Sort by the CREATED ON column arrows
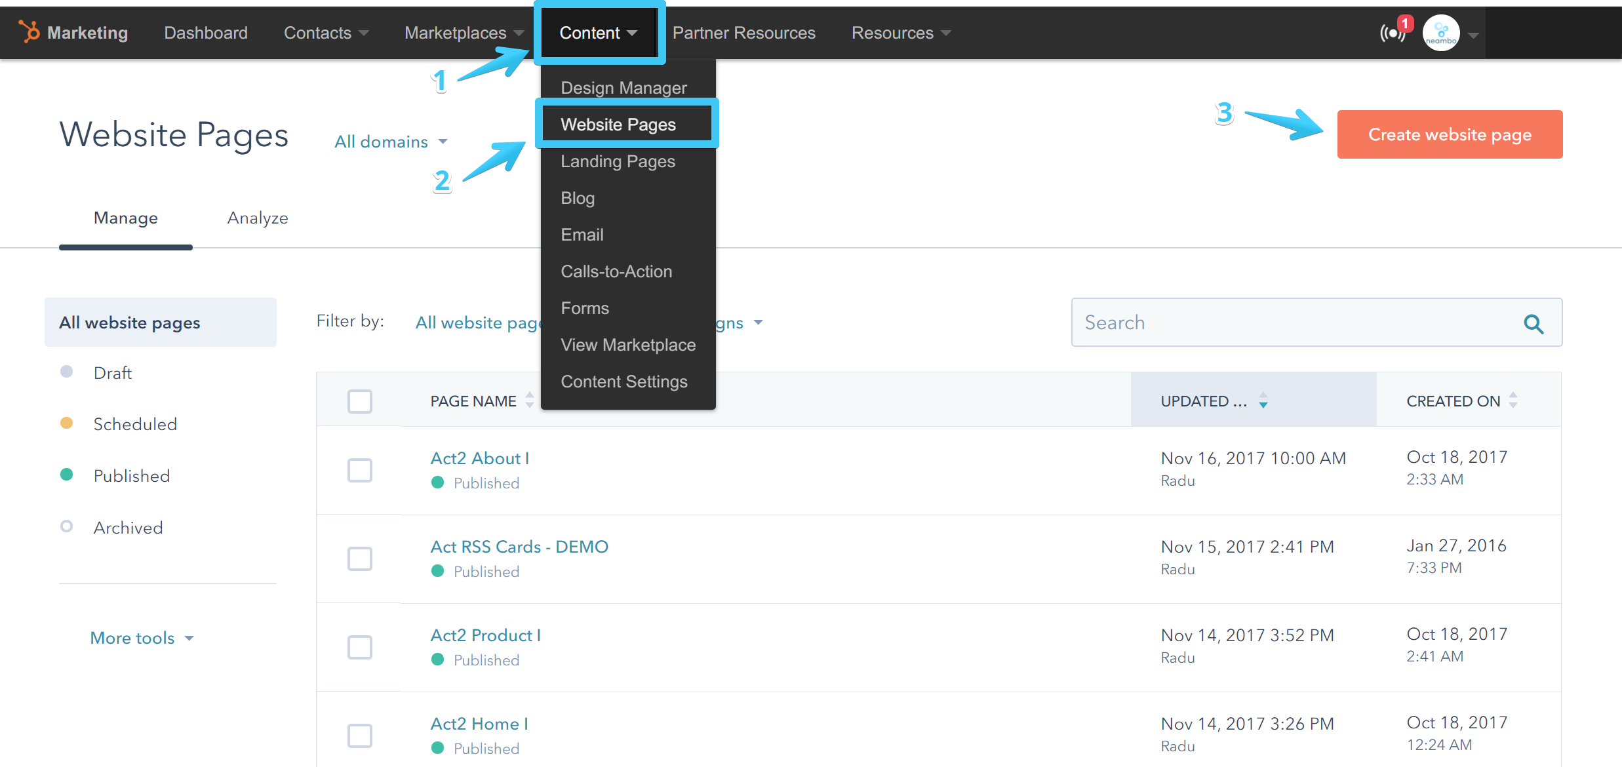Screen dimensions: 1622x767 (x=1513, y=400)
